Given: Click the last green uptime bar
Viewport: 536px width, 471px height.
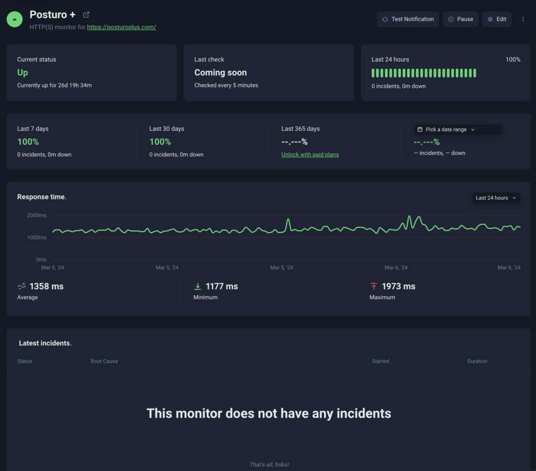Looking at the screenshot, I should point(475,73).
